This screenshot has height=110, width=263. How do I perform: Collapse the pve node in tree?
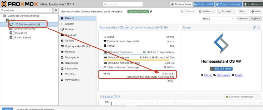pyautogui.click(x=5, y=20)
